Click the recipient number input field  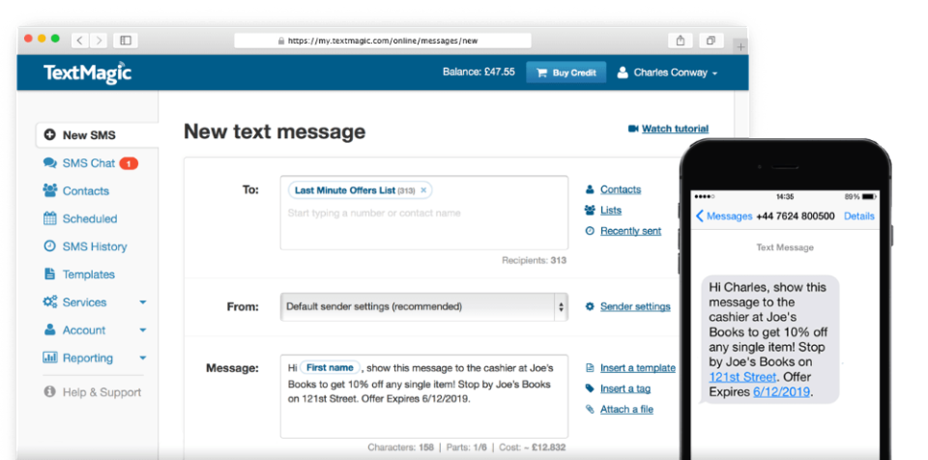(x=423, y=214)
